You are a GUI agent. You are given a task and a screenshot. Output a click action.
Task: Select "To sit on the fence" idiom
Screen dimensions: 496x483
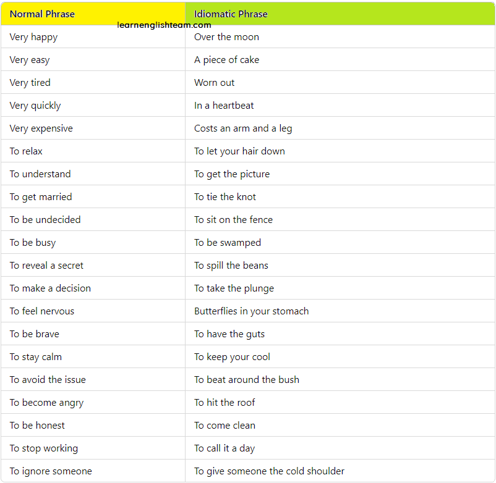click(233, 220)
